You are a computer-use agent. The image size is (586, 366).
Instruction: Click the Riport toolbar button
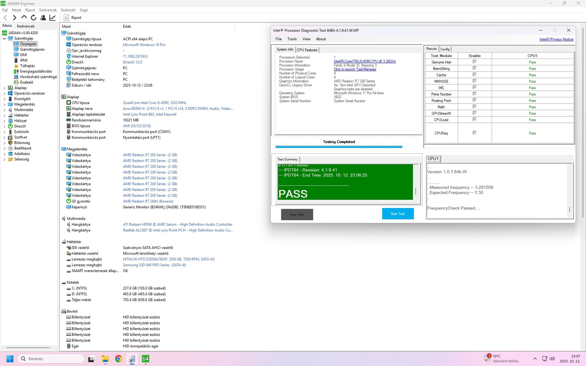point(73,18)
